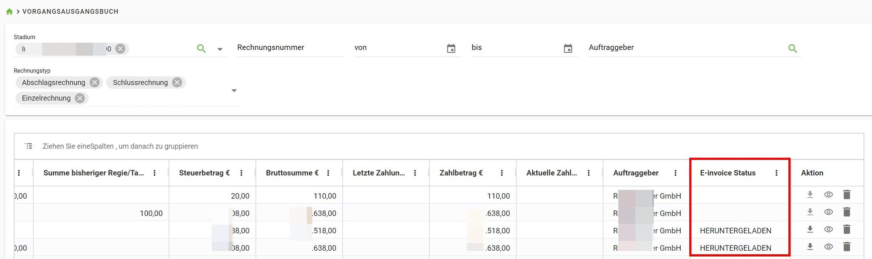
Task: Preview the invoice in the first row
Action: tap(828, 194)
